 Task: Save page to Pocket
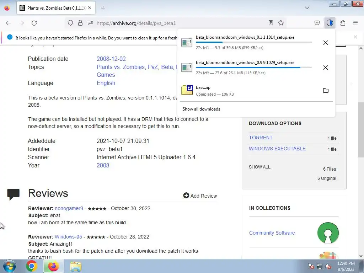317,23
